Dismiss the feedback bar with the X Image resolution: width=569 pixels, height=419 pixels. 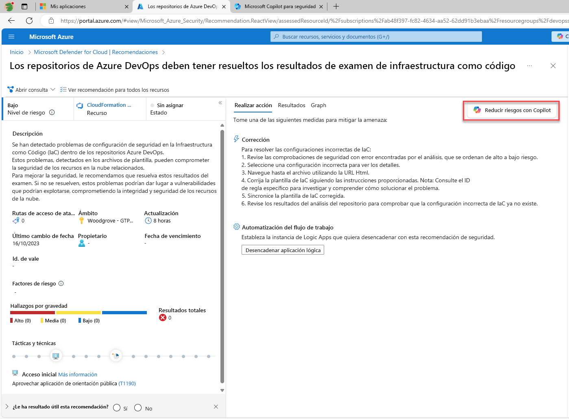216,406
